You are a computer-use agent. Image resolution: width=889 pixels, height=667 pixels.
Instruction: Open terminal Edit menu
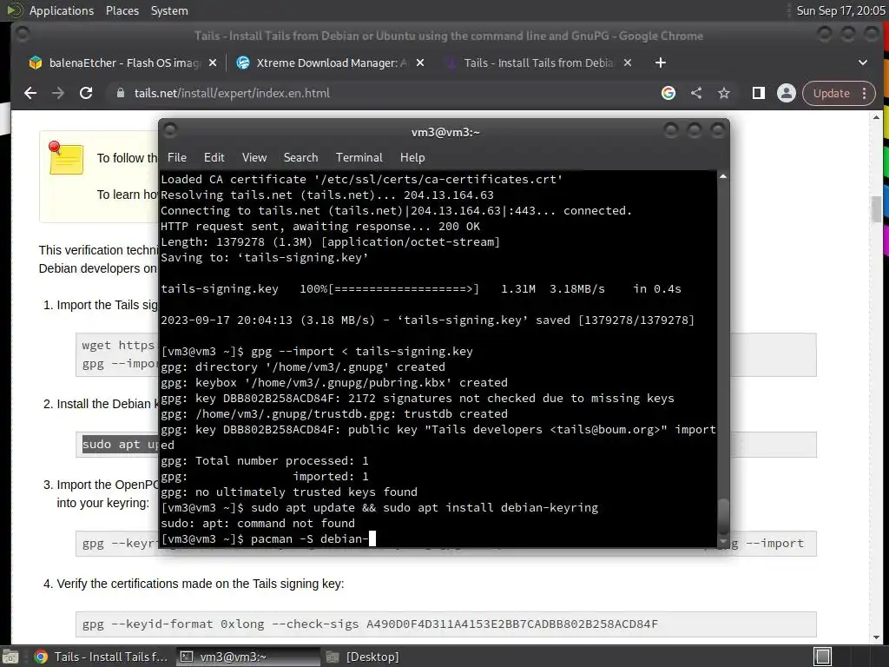click(x=214, y=157)
